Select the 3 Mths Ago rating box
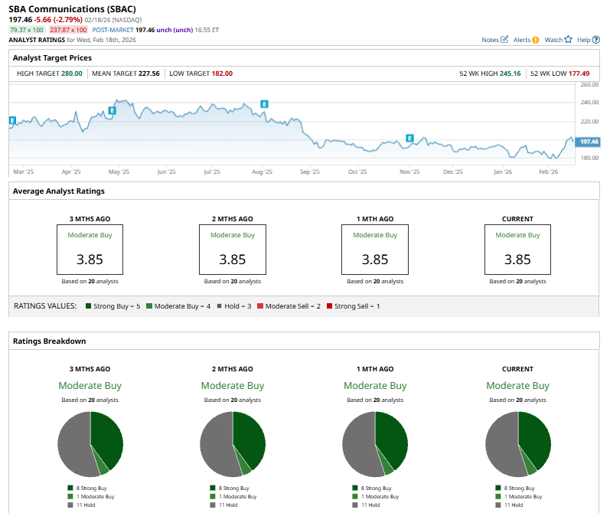This screenshot has width=610, height=513. pos(90,250)
